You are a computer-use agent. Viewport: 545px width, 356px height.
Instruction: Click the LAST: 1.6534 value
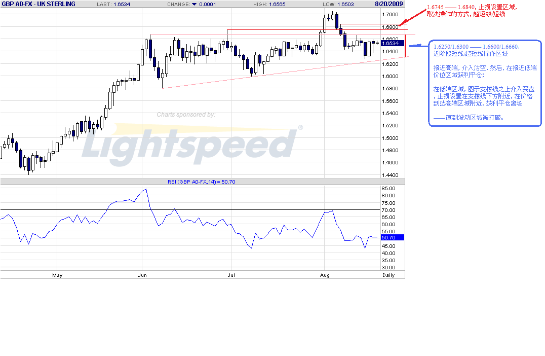point(113,4)
